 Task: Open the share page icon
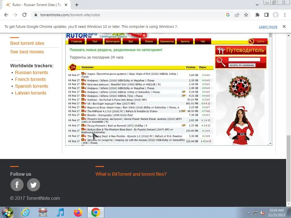tap(237, 15)
